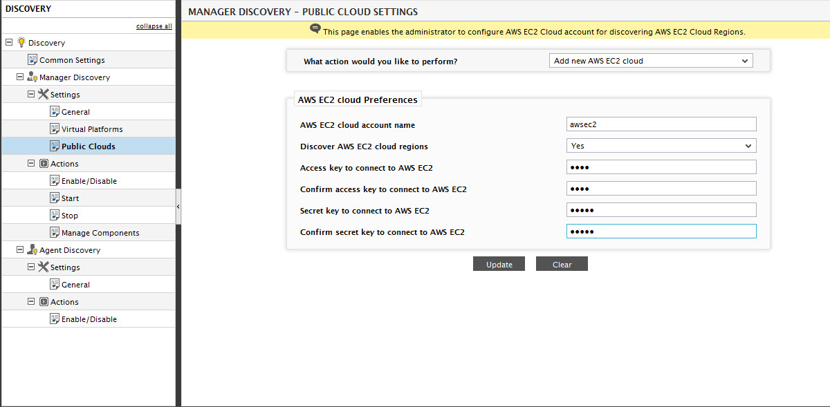This screenshot has height=407, width=830.
Task: Collapse Actions node under Agent Discovery
Action: coord(31,301)
